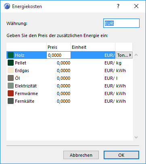The height and width of the screenshot is (164, 146).
Task: Click the scroll up arrow of the list
Action: 136,55
